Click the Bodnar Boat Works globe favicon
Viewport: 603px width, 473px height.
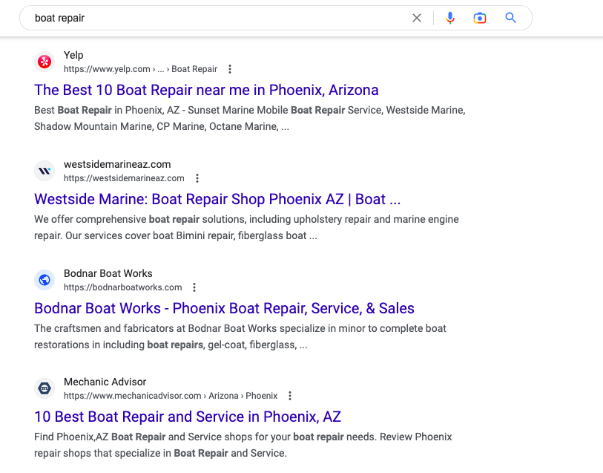[x=45, y=280]
